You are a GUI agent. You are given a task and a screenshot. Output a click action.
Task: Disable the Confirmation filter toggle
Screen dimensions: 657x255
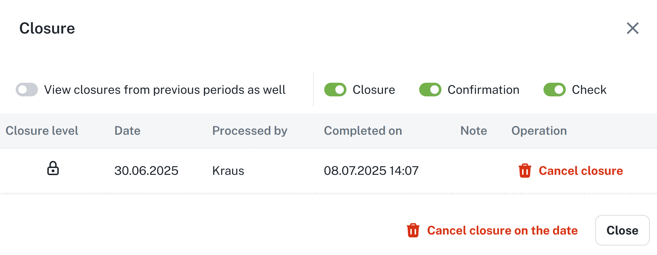point(430,90)
